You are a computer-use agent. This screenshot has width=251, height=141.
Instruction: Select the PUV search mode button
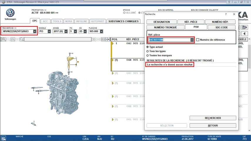[196, 27]
